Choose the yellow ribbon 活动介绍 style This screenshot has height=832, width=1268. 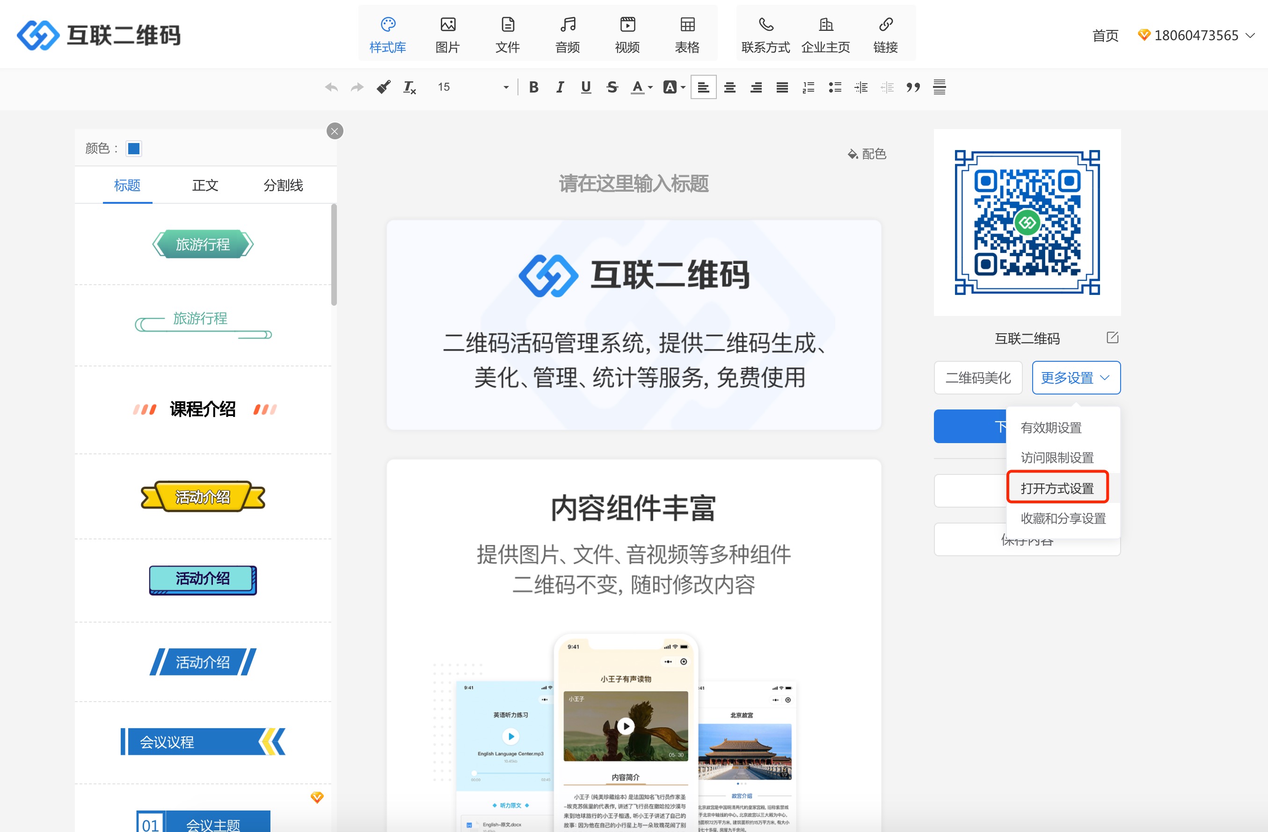[x=203, y=497]
